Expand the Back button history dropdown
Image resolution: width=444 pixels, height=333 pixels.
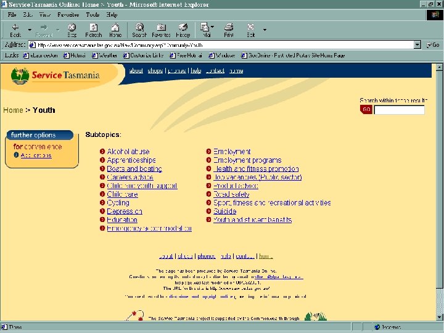tap(30, 30)
